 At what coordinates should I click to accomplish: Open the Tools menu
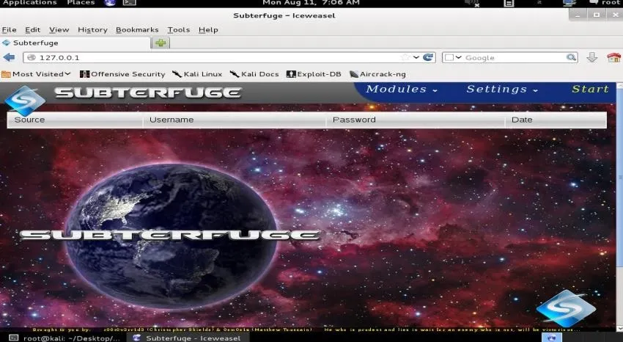click(x=178, y=30)
